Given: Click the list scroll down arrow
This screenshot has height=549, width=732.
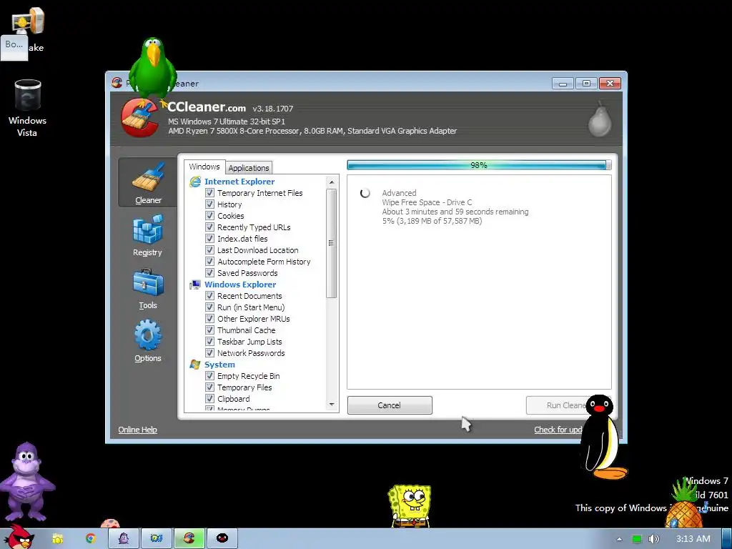Looking at the screenshot, I should coord(332,405).
